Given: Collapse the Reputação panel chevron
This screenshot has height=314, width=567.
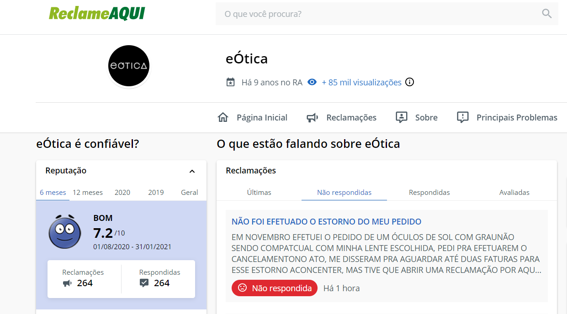Looking at the screenshot, I should coord(192,171).
